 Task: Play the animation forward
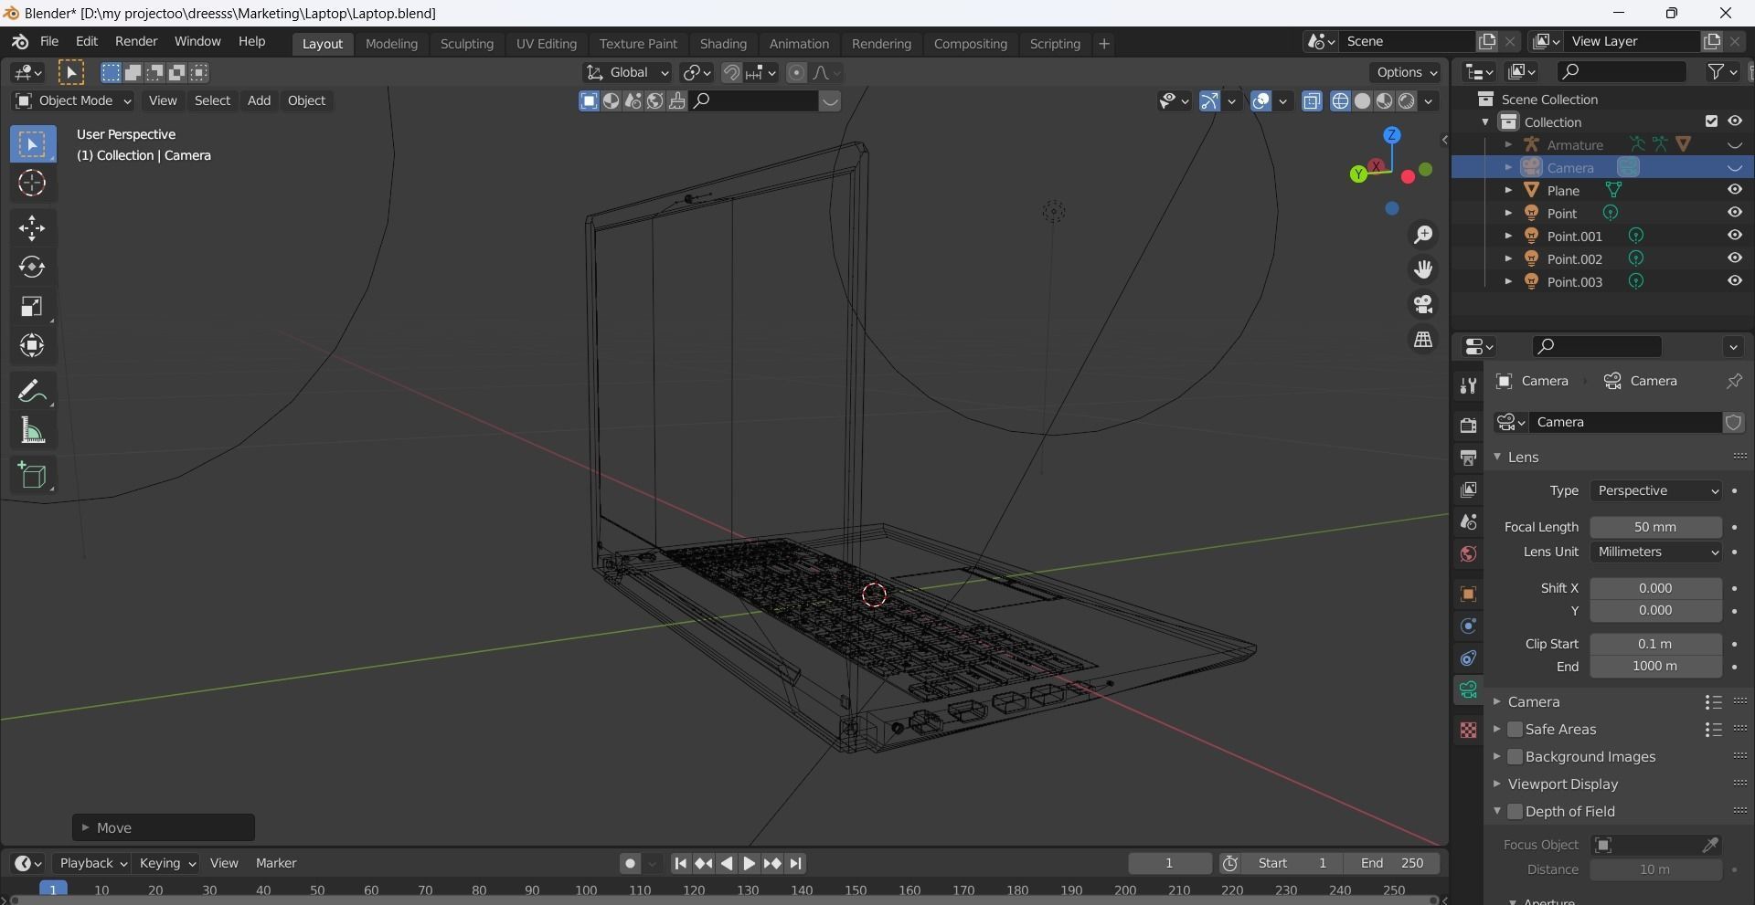[x=749, y=863]
